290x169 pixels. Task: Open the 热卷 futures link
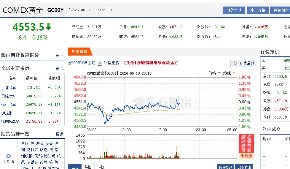coord(44,150)
